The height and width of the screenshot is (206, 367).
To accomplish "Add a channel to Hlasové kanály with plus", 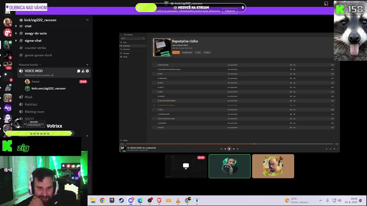I will click(87, 65).
